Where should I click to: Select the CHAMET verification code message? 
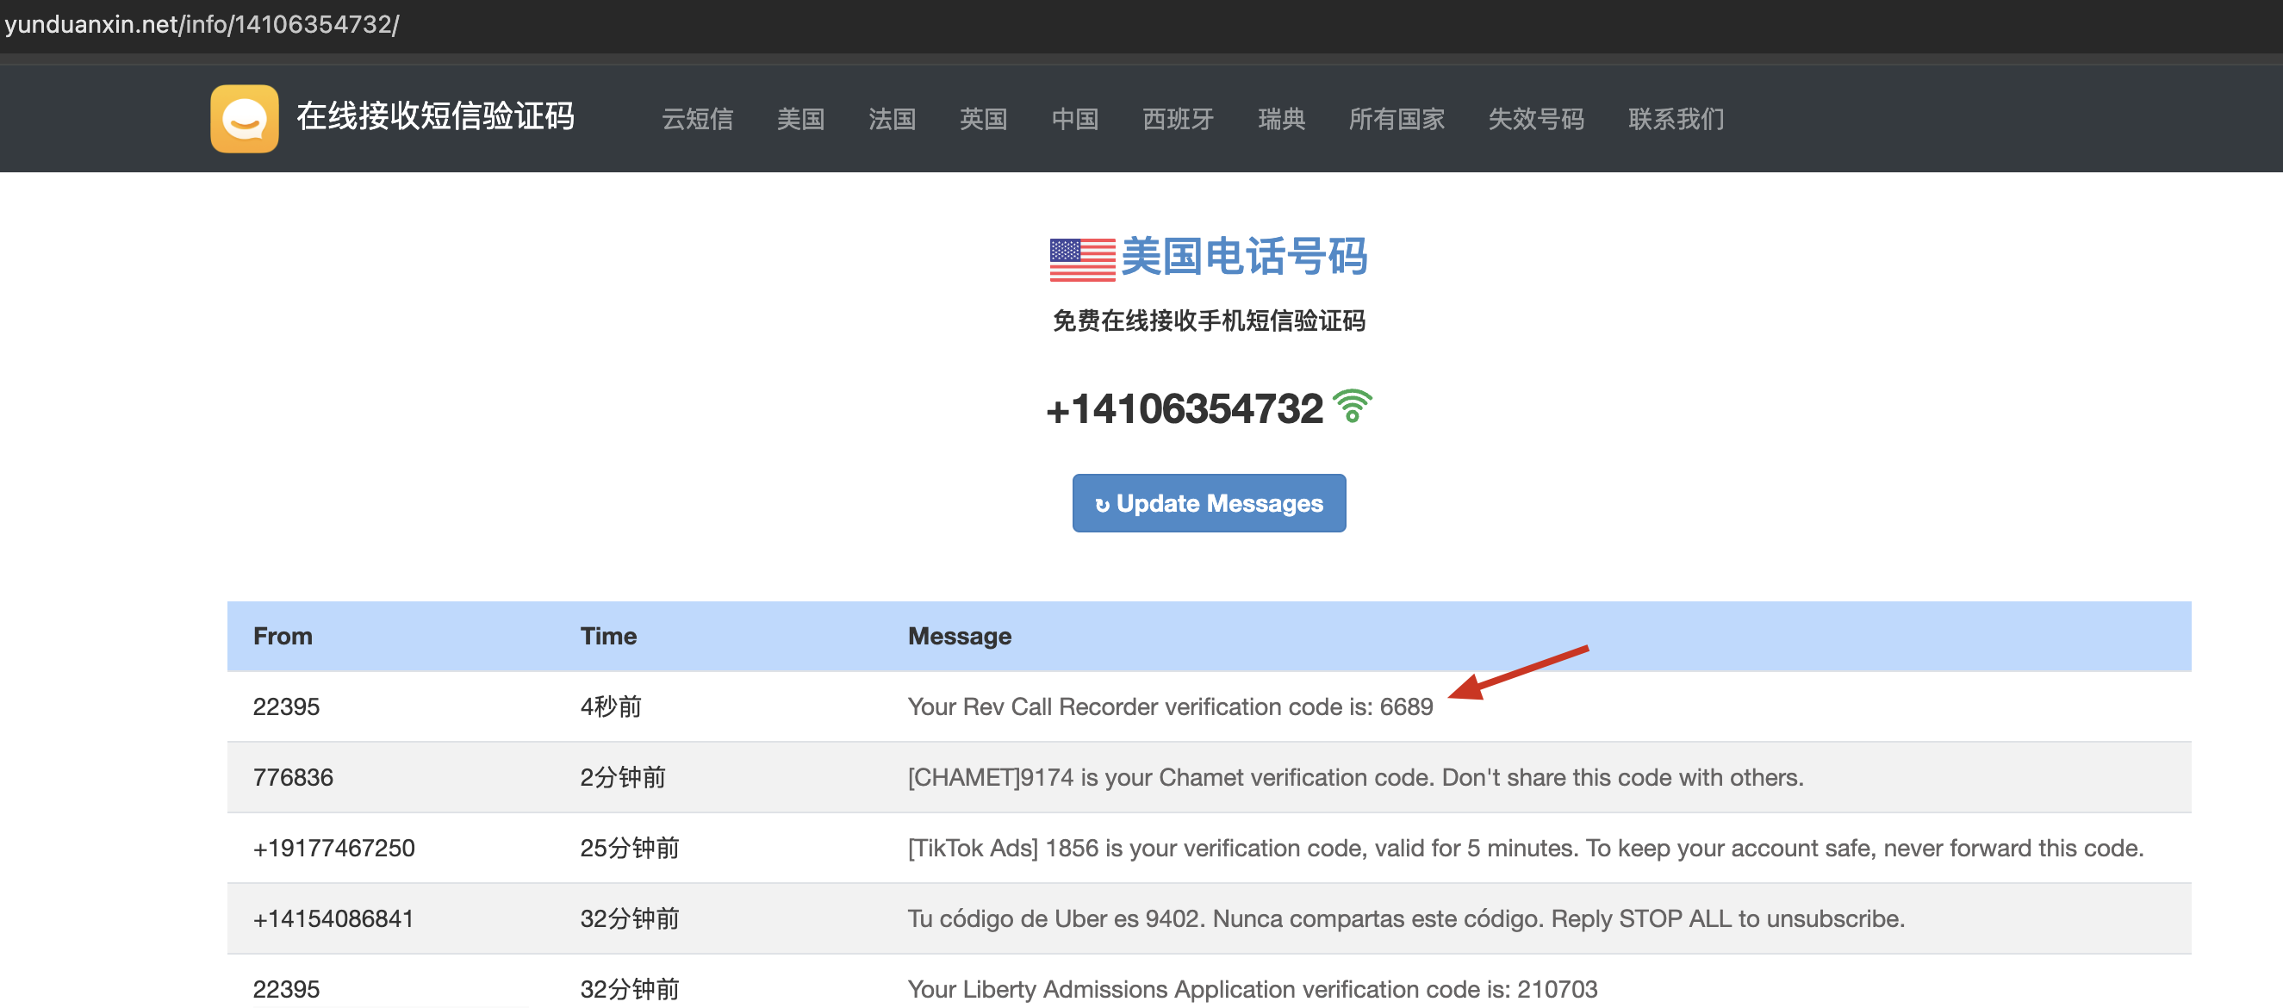click(1355, 776)
